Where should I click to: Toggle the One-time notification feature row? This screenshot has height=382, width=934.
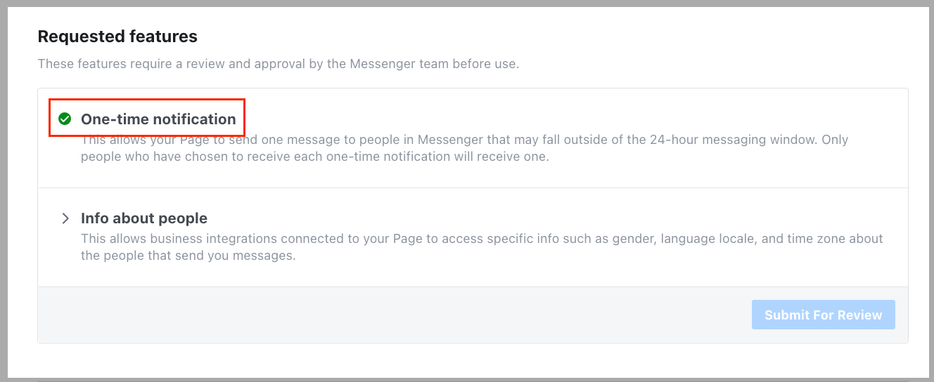473,138
